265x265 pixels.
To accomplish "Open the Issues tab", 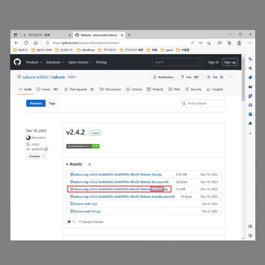I will [x=48, y=89].
